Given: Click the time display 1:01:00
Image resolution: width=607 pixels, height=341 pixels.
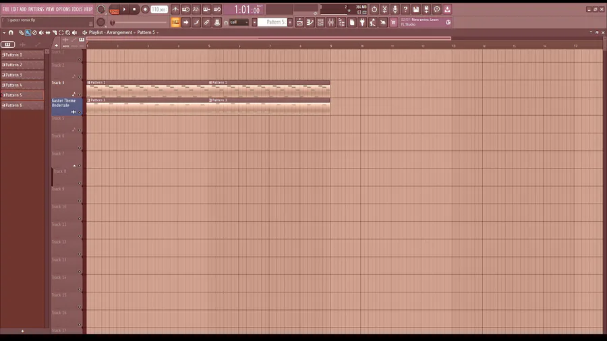Looking at the screenshot, I should click(248, 9).
